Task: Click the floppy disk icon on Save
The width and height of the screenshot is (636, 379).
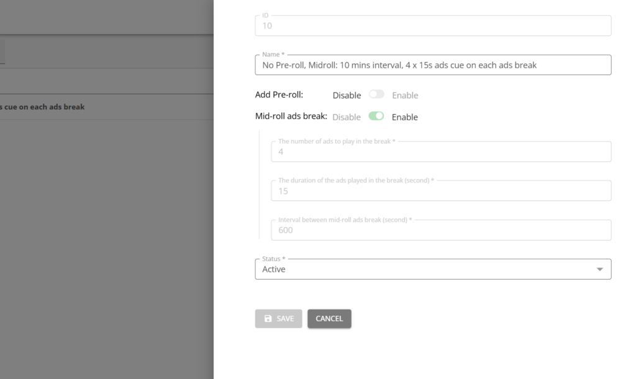Action: (268, 319)
